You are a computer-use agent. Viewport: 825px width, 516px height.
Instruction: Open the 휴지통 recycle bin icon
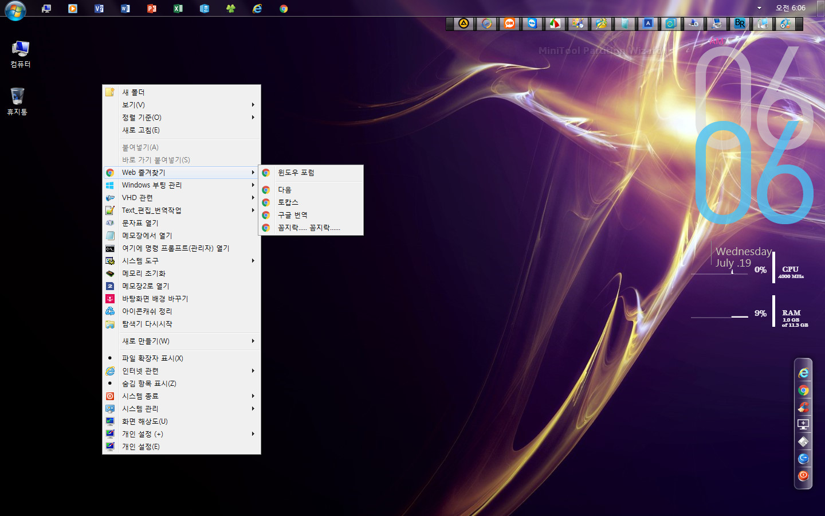point(17,101)
